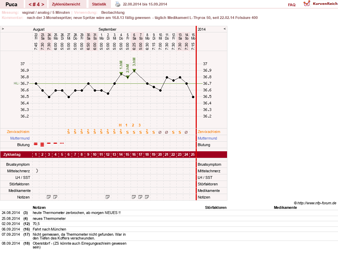Click the printer icon

[118, 4]
